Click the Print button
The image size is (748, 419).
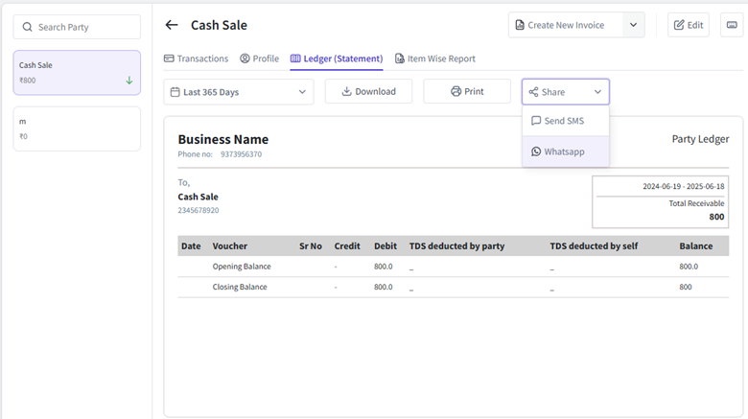(x=467, y=91)
